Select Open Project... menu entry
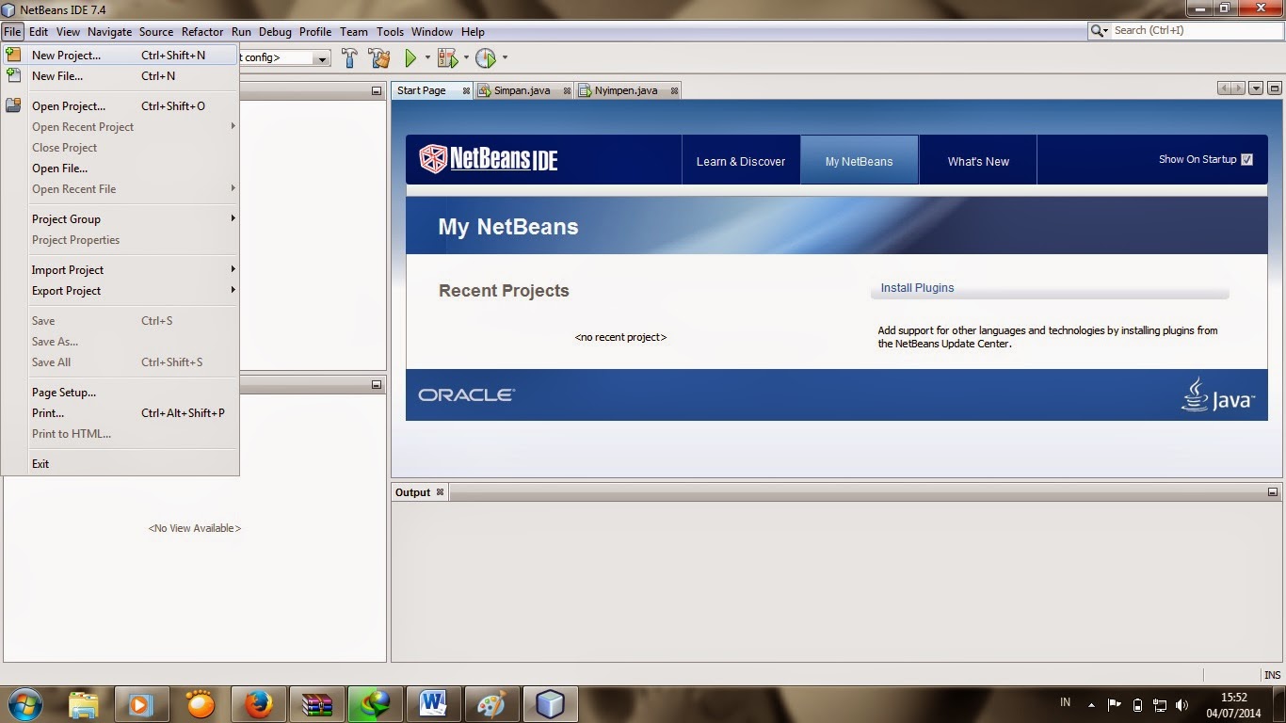Image resolution: width=1286 pixels, height=723 pixels. point(120,105)
